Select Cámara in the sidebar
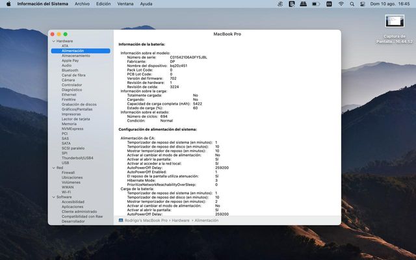 [x=68, y=80]
